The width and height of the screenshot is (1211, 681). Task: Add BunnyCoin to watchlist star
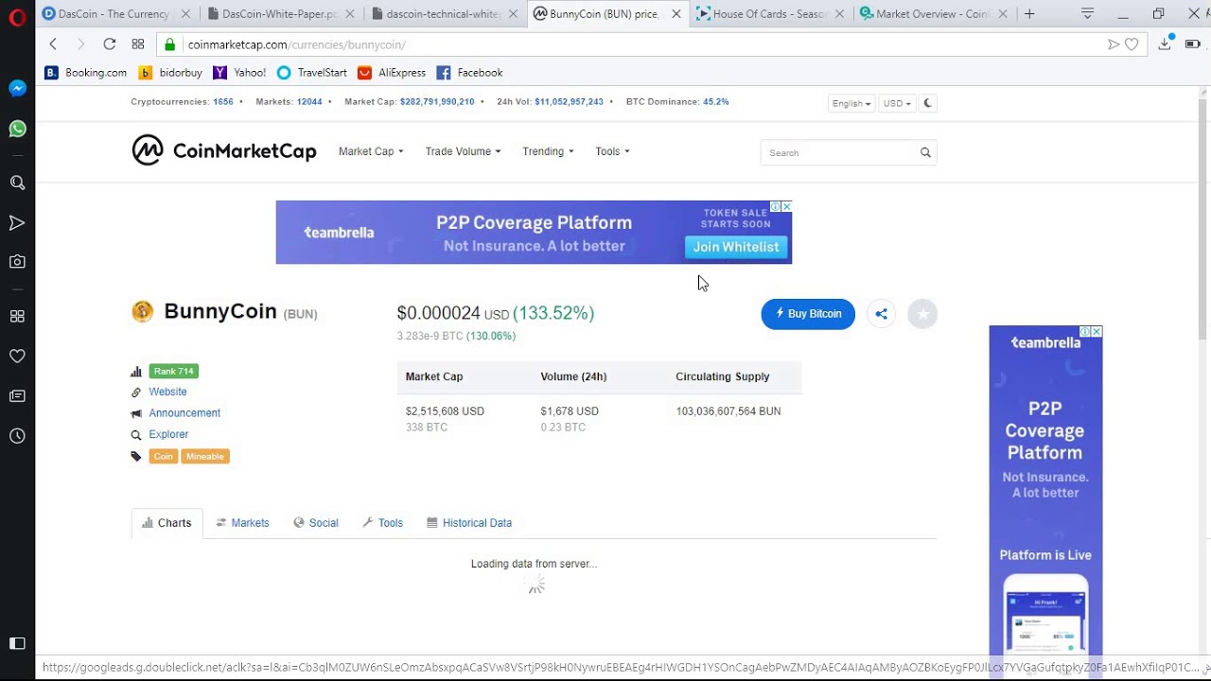[922, 314]
